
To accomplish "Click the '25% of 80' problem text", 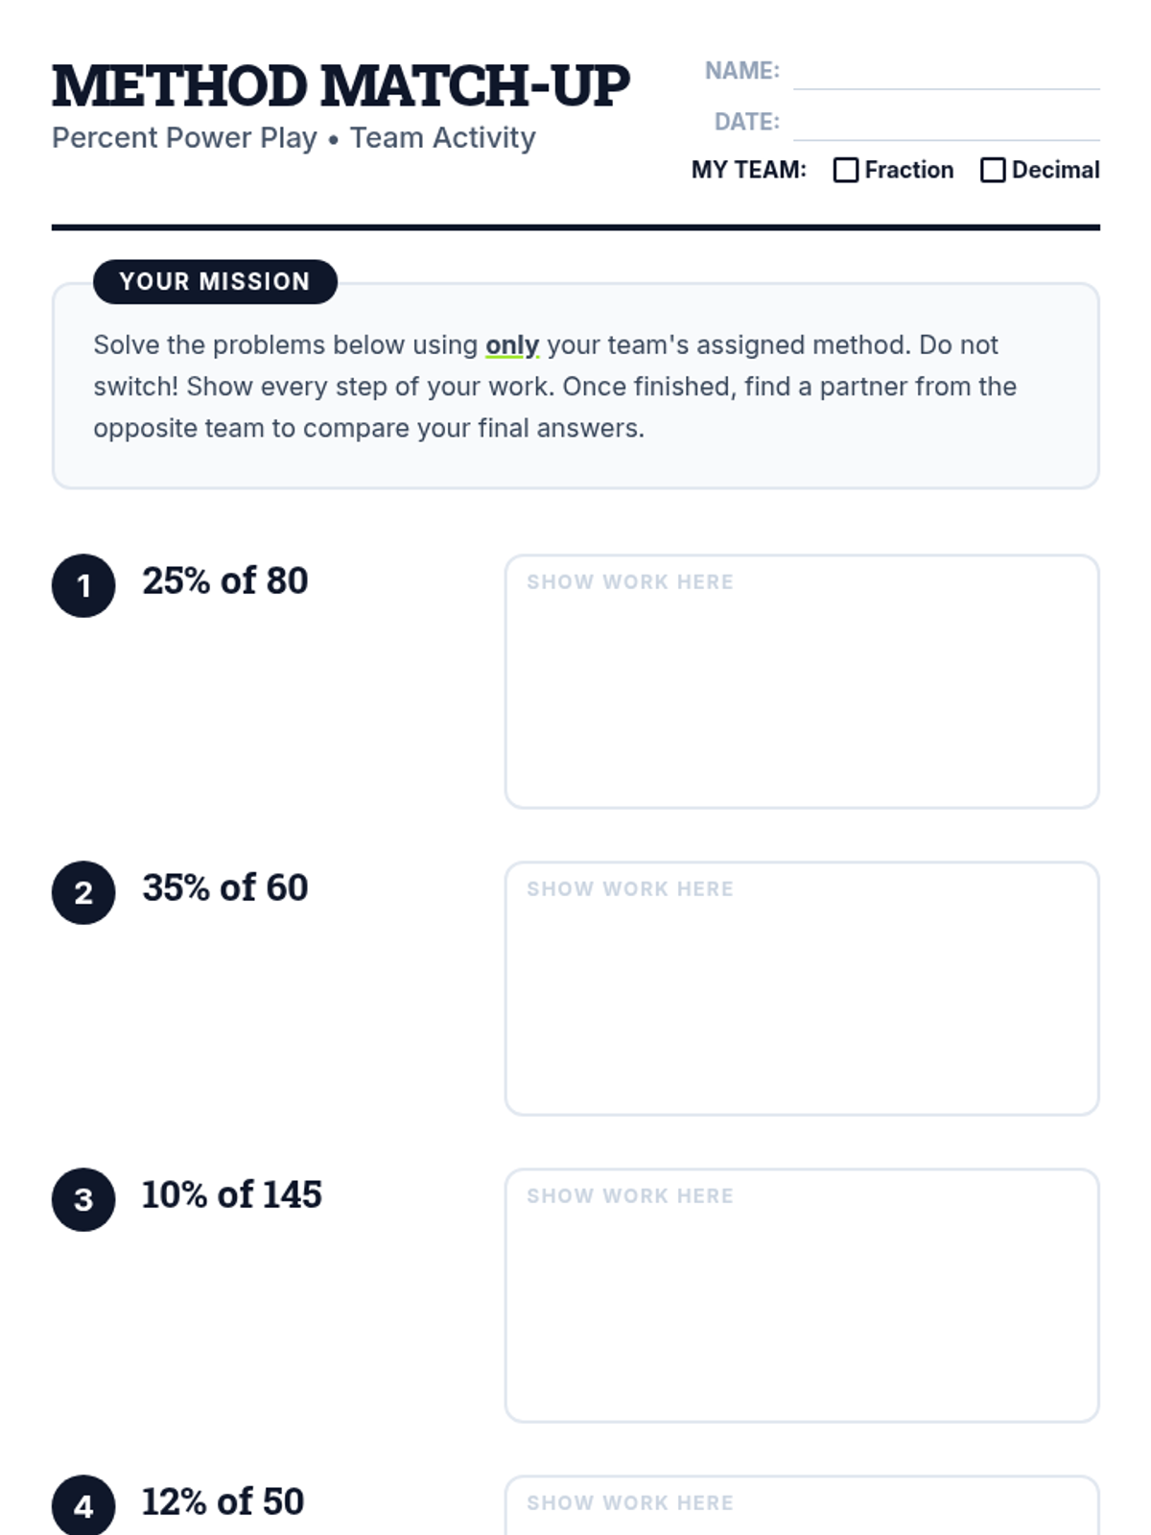I will tap(225, 581).
